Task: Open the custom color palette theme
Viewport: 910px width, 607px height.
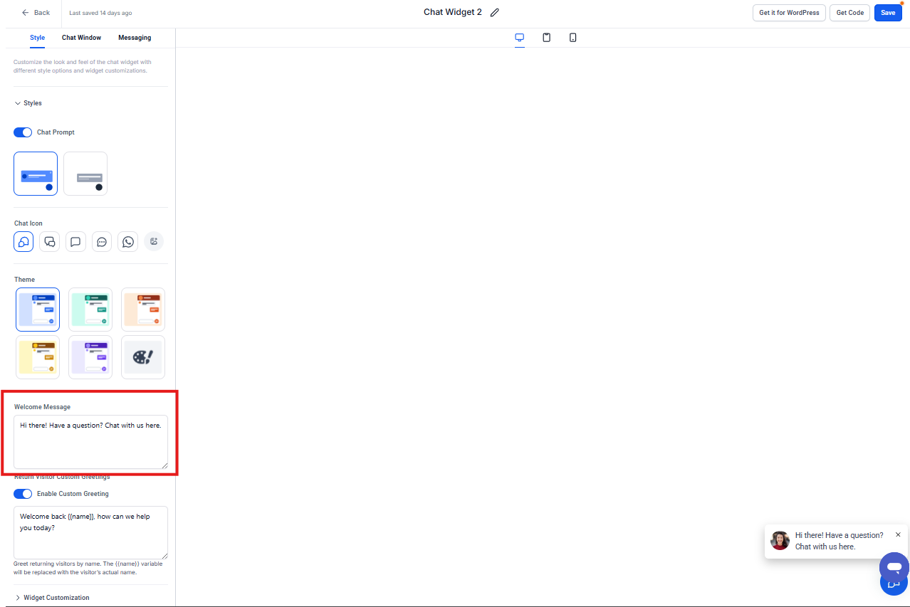Action: click(x=143, y=357)
